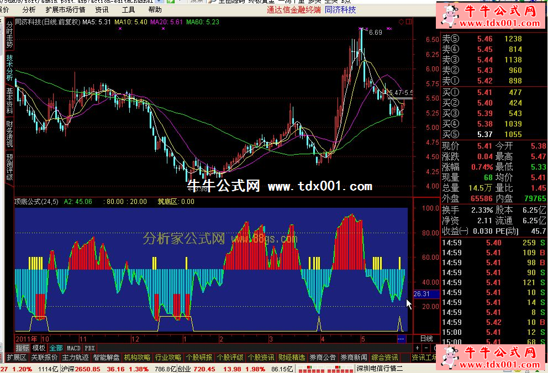Open the 帮助 menu
Image resolution: width=548 pixels, height=373 pixels.
pyautogui.click(x=155, y=10)
